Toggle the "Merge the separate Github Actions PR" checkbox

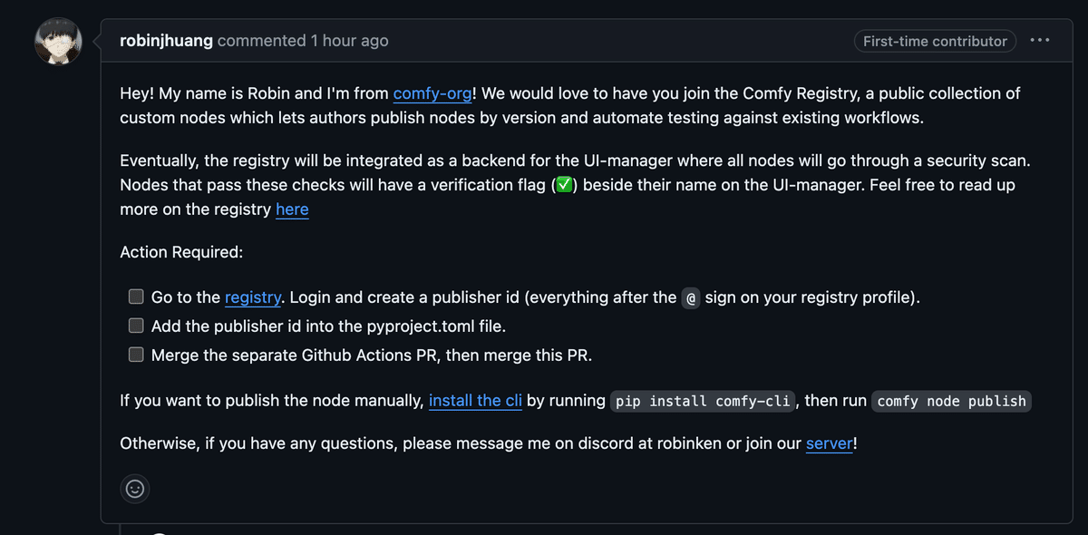[136, 355]
